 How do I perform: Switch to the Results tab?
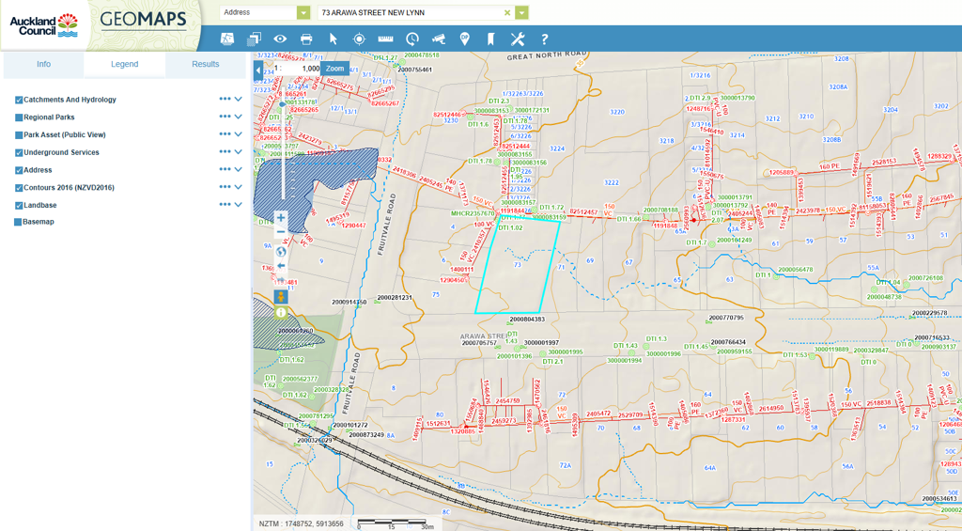tap(205, 64)
